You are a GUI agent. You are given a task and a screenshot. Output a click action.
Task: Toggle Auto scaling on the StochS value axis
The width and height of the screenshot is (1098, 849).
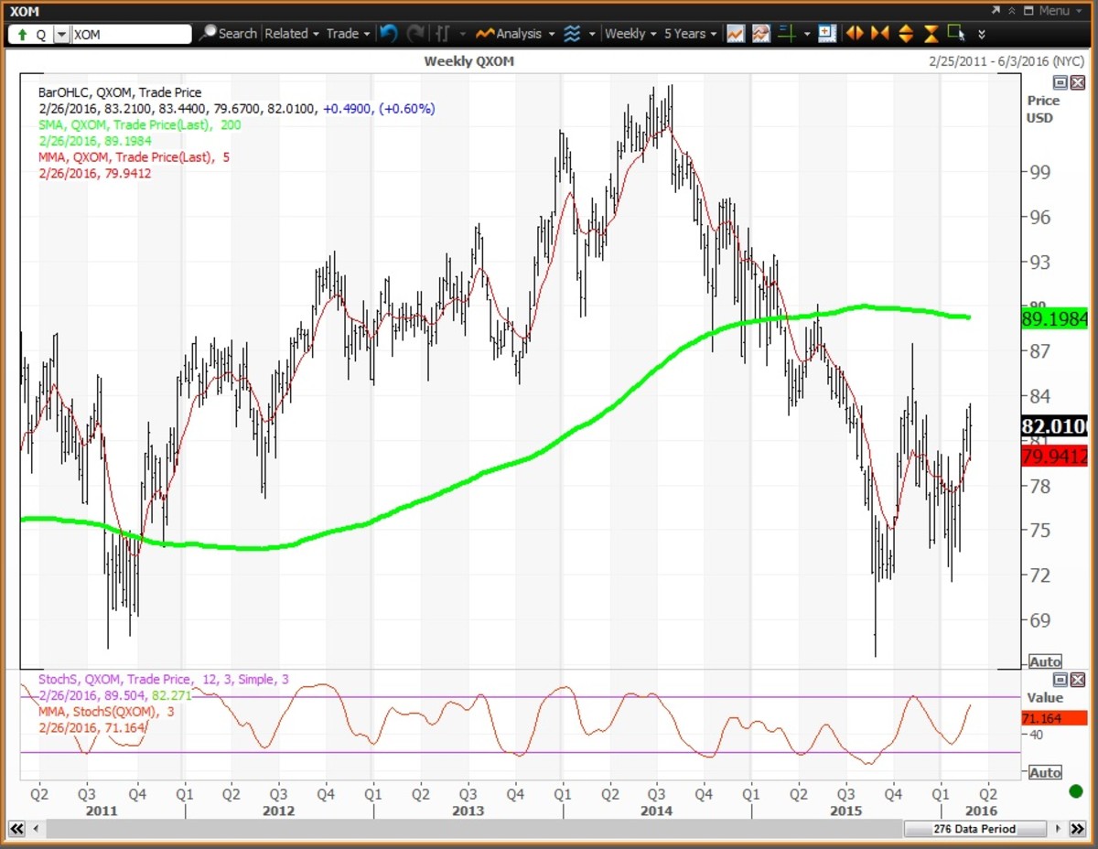1045,772
